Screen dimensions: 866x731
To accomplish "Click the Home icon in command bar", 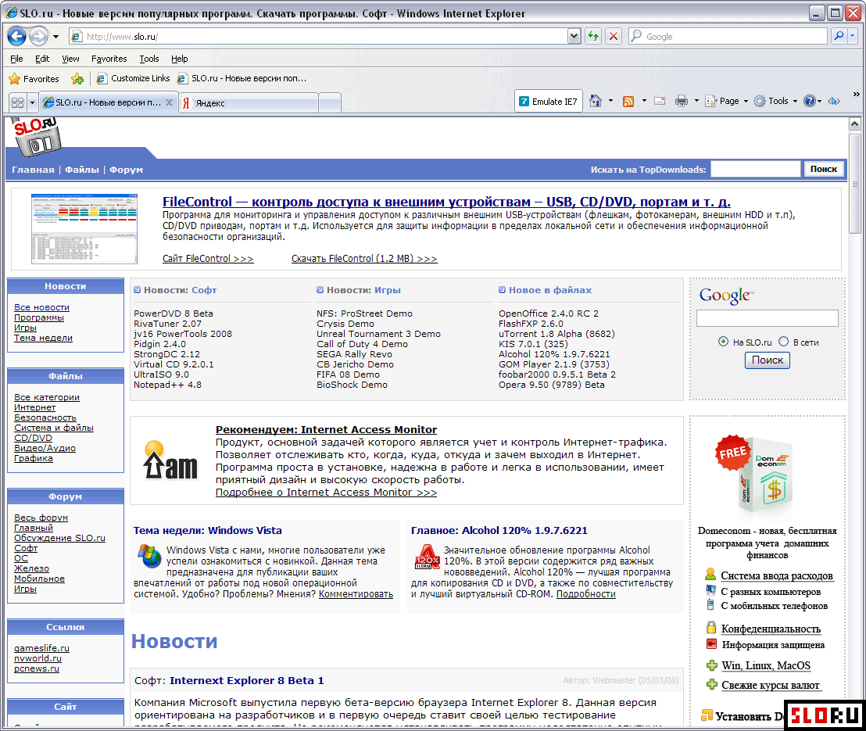I will coord(596,101).
